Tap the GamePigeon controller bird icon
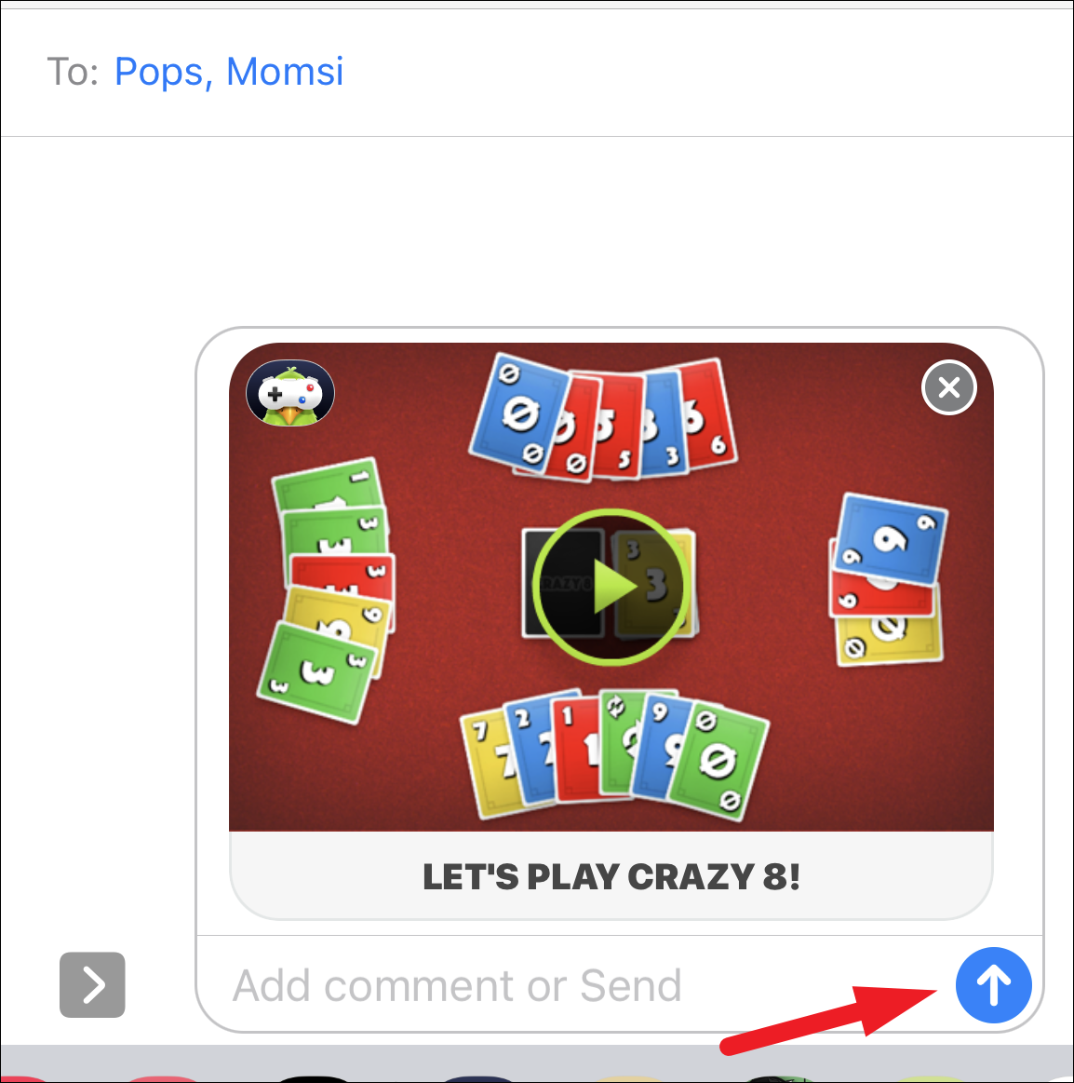 click(290, 393)
